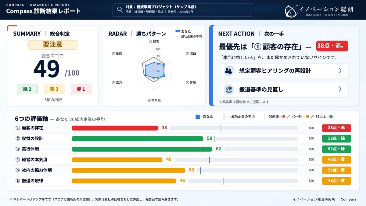The height and width of the screenshot is (206, 366).
Task: Click the イノベーション総研 logo emblem
Action: coord(291,10)
